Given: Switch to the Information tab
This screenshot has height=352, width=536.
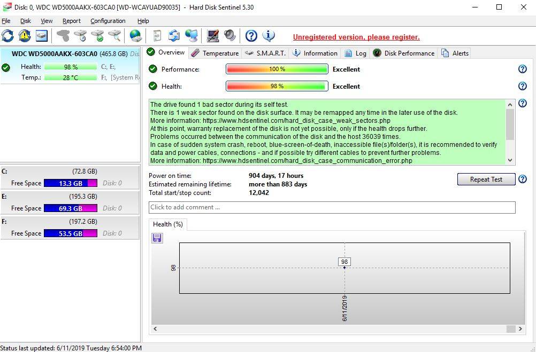Looking at the screenshot, I should 315,53.
